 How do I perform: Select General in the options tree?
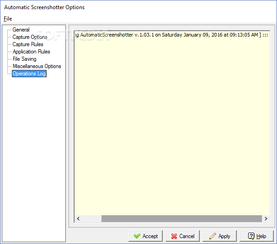(21, 30)
